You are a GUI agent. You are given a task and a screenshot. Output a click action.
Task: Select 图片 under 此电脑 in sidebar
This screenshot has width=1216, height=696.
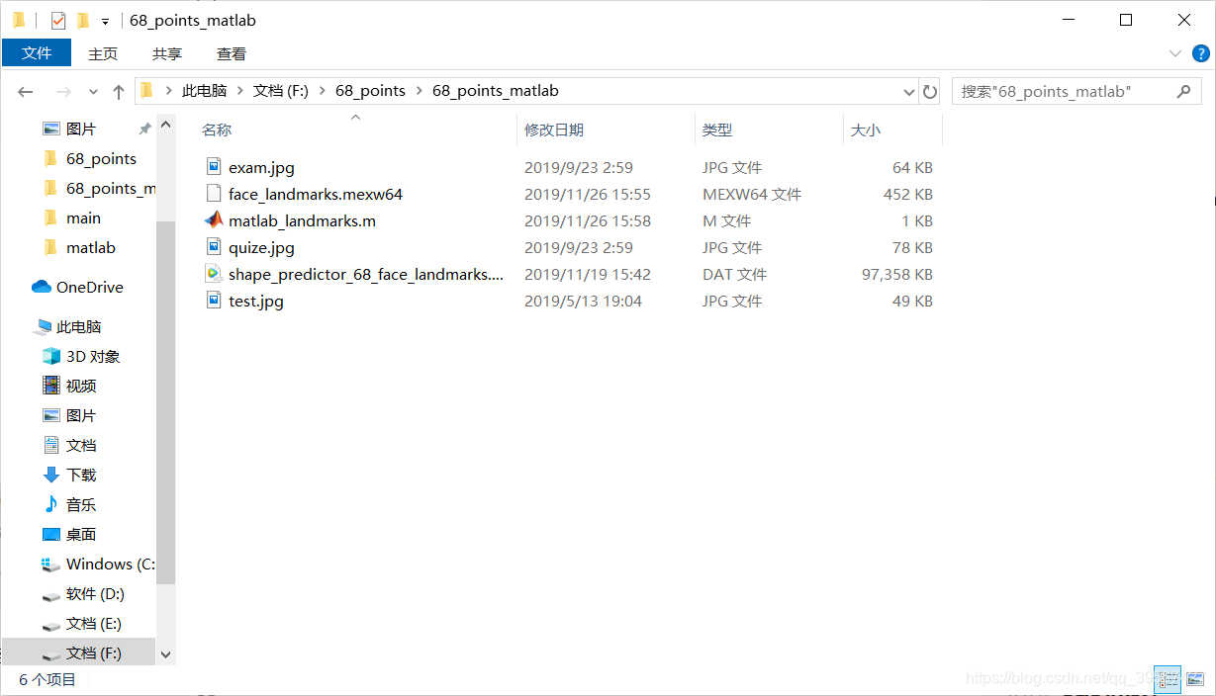click(81, 415)
